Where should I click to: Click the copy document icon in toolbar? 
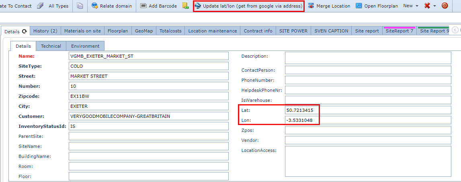[x=80, y=6]
